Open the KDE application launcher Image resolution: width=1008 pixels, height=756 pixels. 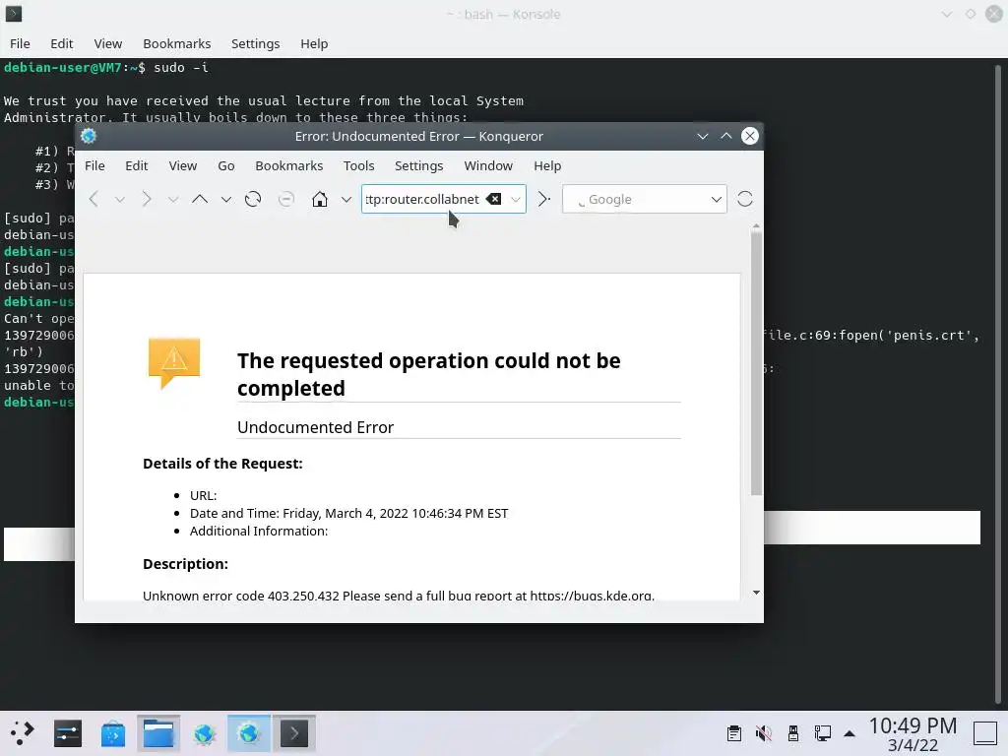(x=22, y=732)
